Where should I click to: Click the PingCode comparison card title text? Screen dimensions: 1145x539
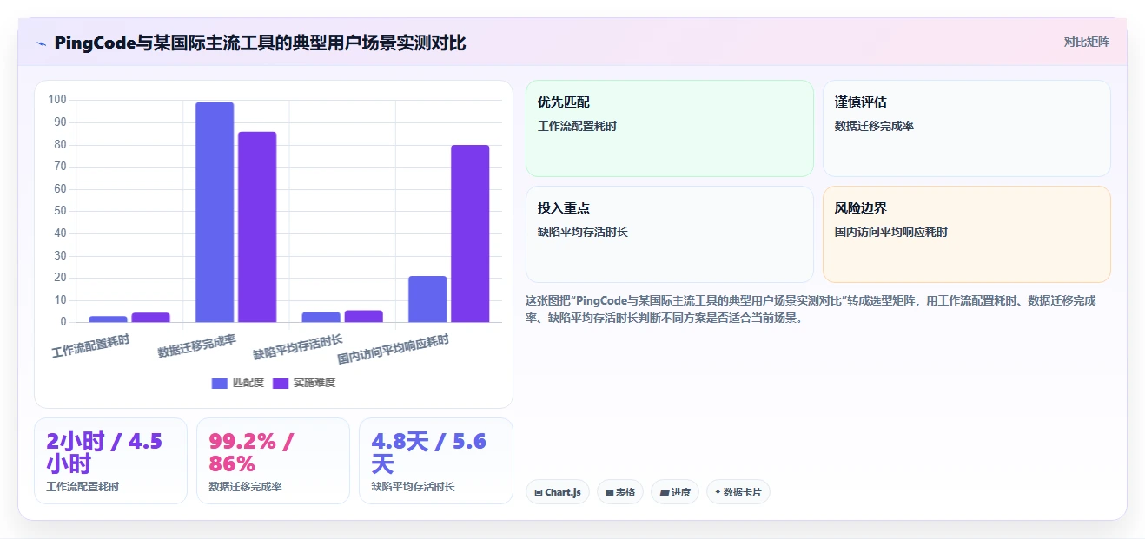tap(261, 43)
